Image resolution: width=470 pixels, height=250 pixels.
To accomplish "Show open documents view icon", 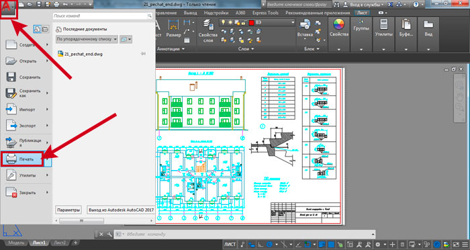I will point(45,29).
